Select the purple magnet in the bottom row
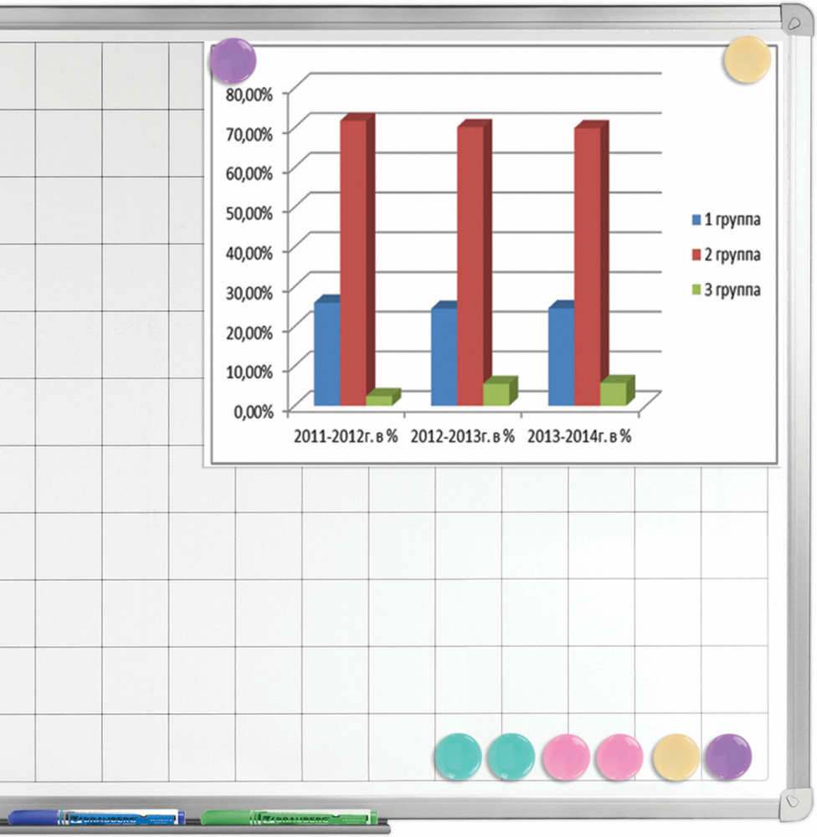817x837 pixels. (x=728, y=756)
